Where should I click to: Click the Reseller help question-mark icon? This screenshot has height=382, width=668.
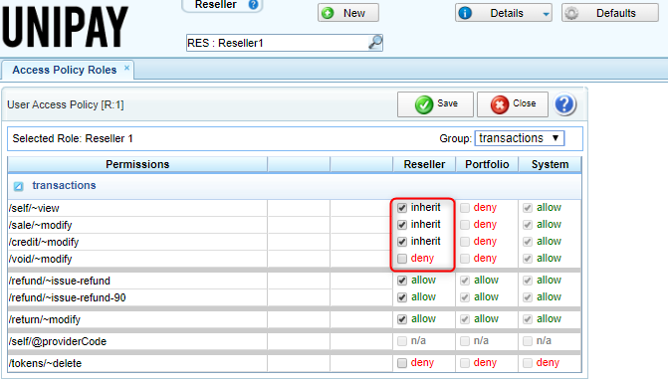[x=253, y=5]
